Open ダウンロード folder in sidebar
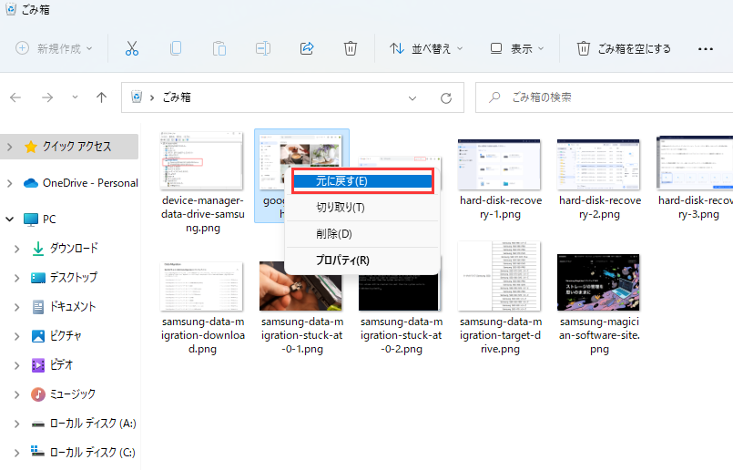 click(x=73, y=249)
